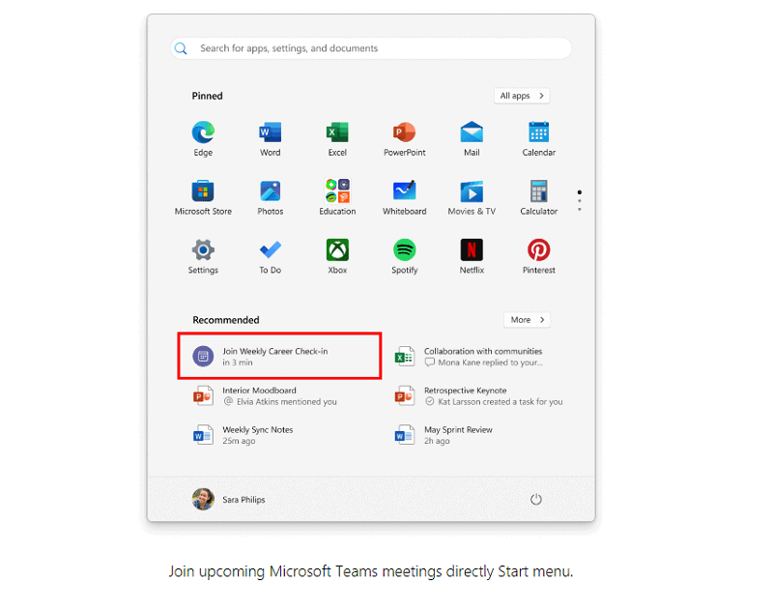Launch Word from pinned apps
The image size is (773, 610).
click(271, 138)
